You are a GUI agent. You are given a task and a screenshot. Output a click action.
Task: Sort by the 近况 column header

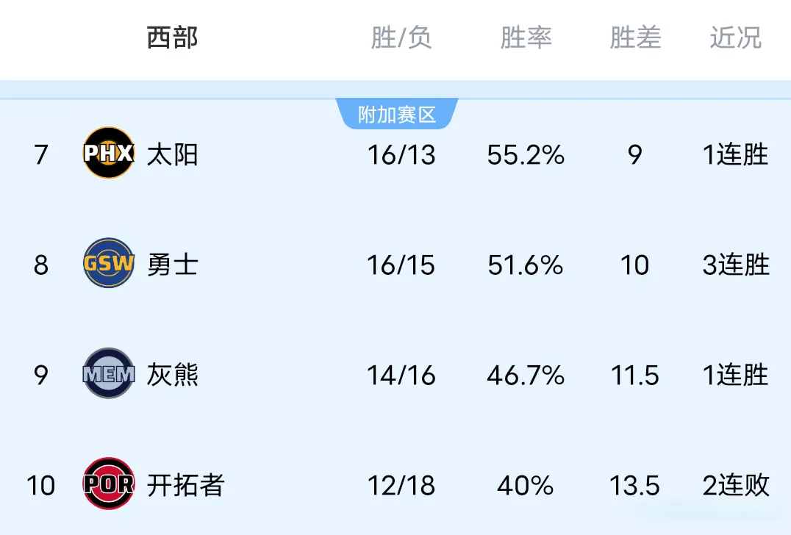point(735,37)
